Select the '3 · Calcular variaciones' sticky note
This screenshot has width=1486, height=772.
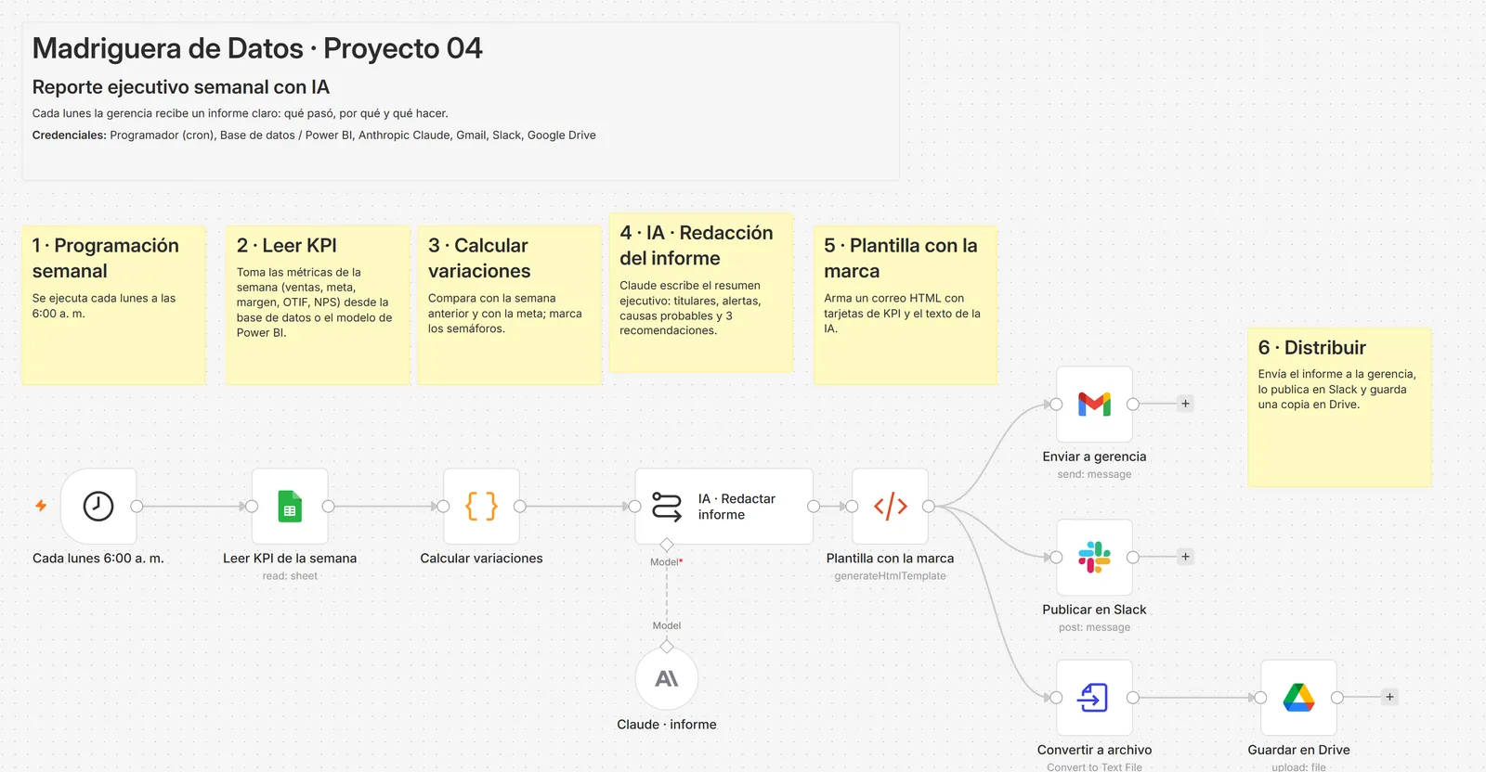[x=509, y=304]
